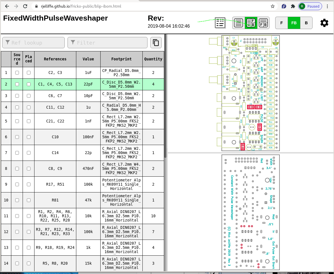
Task: Bookmark this page with the star icon
Action: (x=272, y=6)
